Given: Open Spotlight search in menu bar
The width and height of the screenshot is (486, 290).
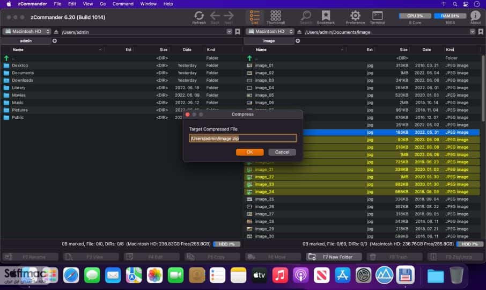Looking at the screenshot, I should pyautogui.click(x=455, y=4).
